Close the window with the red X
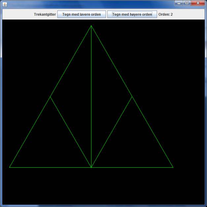Image resolution: width=207 pixels, height=207 pixels. [x=198, y=3]
